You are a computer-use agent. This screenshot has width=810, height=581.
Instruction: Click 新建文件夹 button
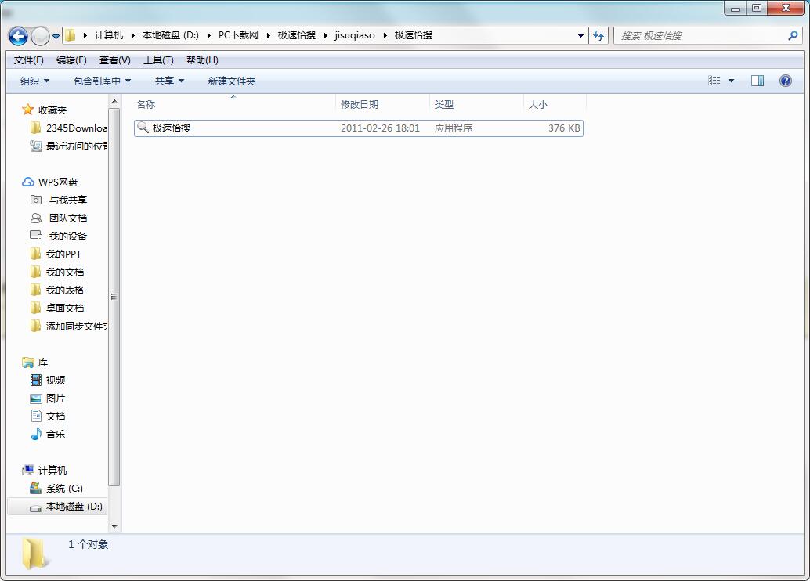(x=231, y=81)
